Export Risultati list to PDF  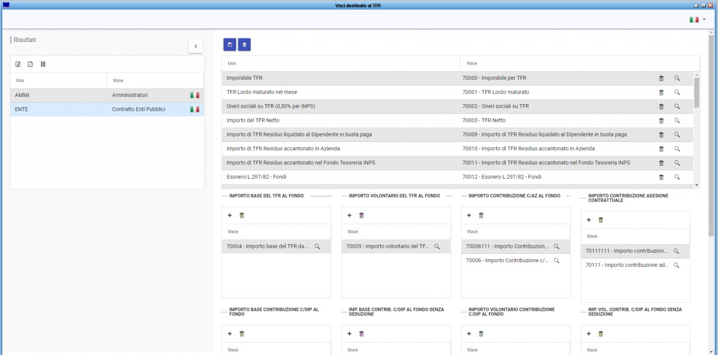coord(30,64)
